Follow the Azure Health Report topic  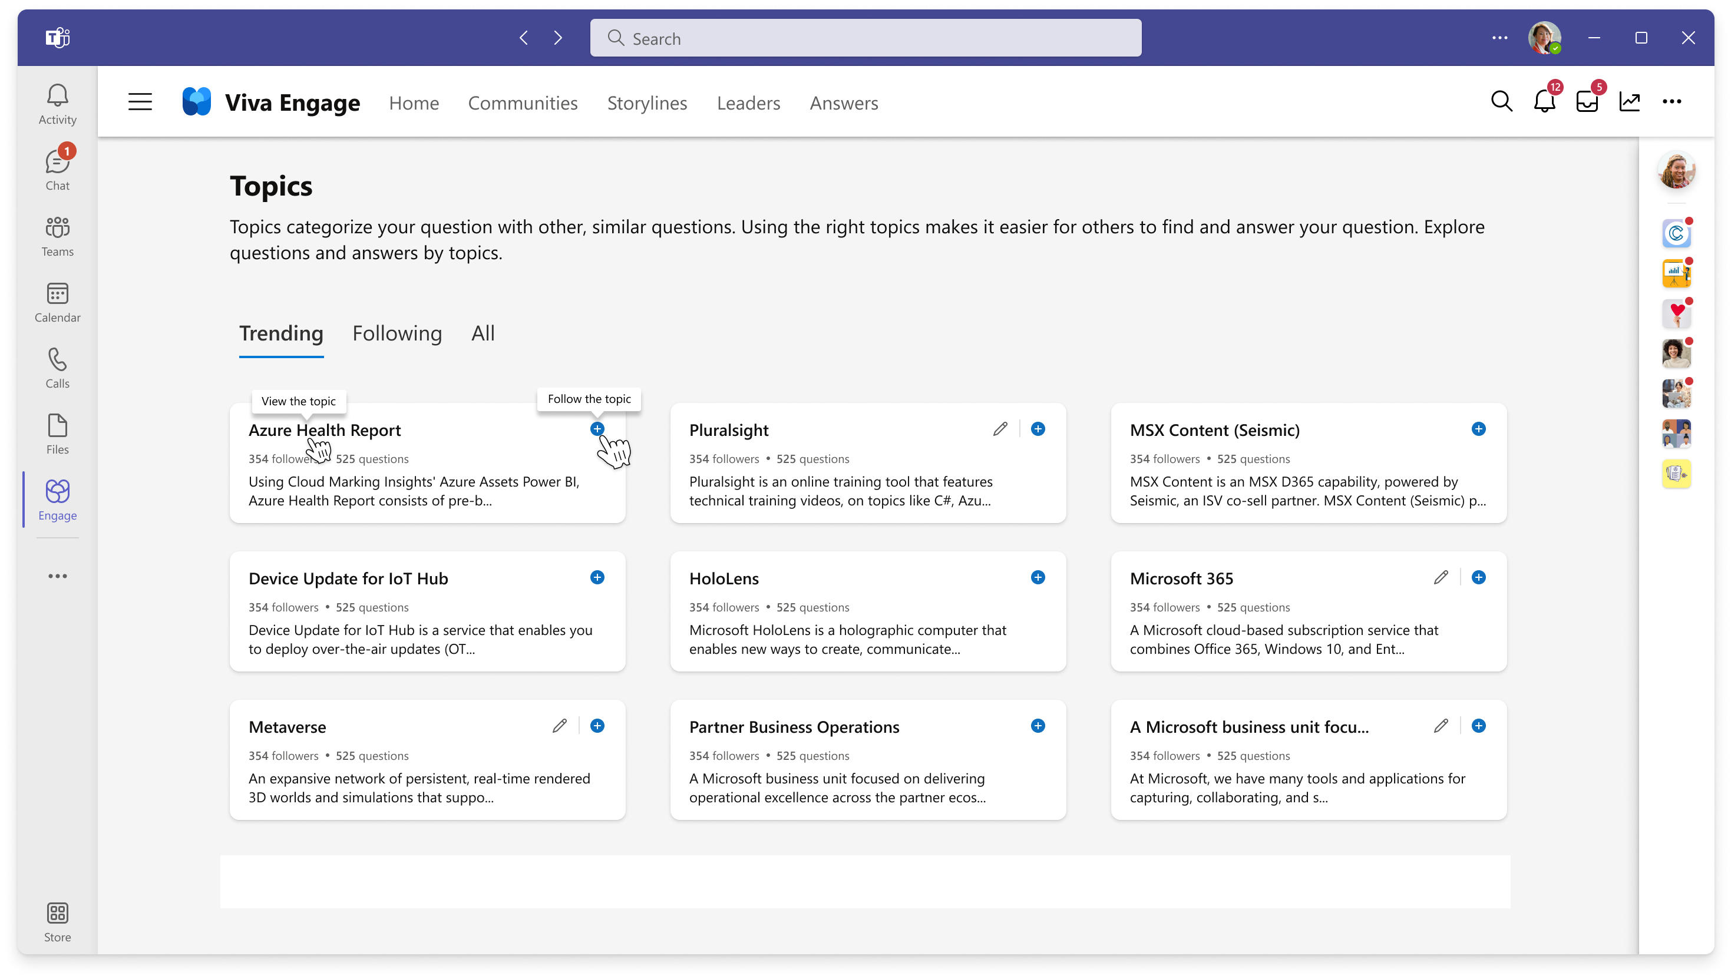pyautogui.click(x=597, y=429)
